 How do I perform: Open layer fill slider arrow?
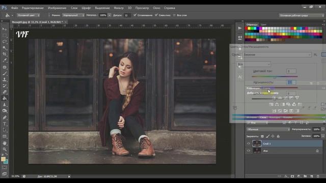click(323, 136)
